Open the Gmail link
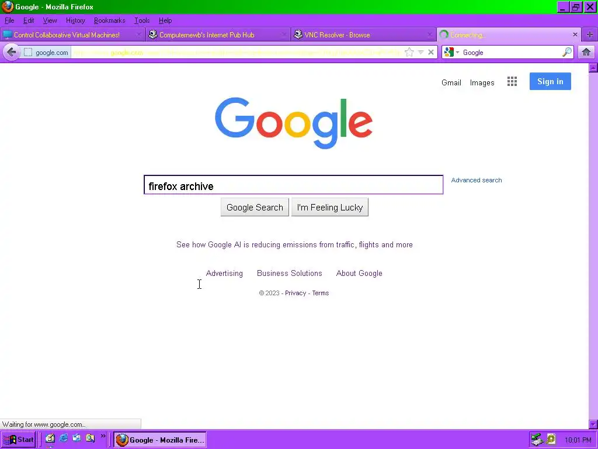 pos(451,83)
